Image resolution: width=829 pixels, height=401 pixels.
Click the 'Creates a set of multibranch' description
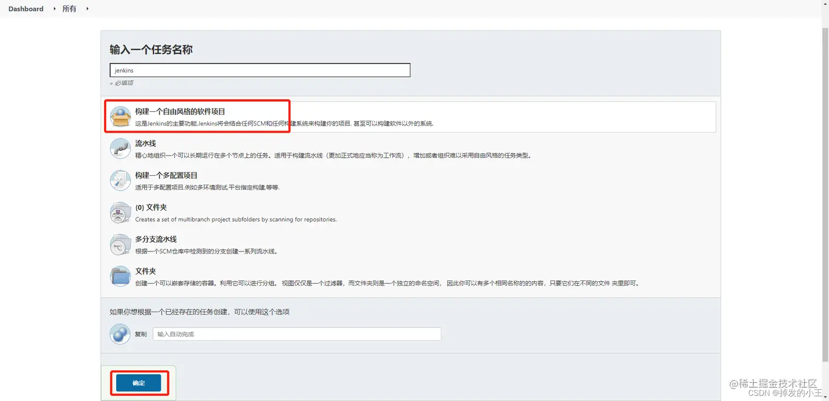pyautogui.click(x=236, y=219)
